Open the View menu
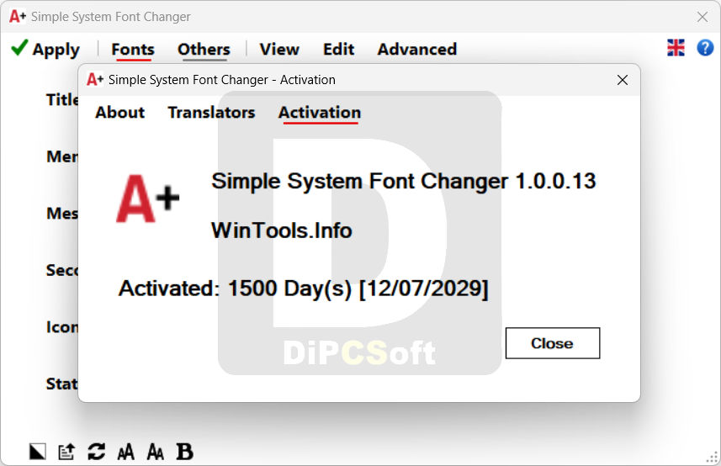Image resolution: width=721 pixels, height=466 pixels. click(279, 49)
